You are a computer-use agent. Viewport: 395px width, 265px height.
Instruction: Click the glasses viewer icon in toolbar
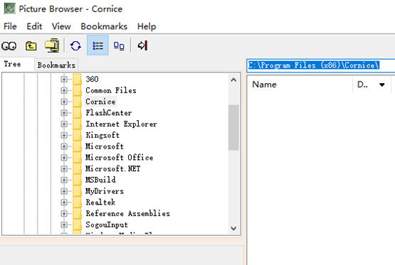[x=9, y=46]
